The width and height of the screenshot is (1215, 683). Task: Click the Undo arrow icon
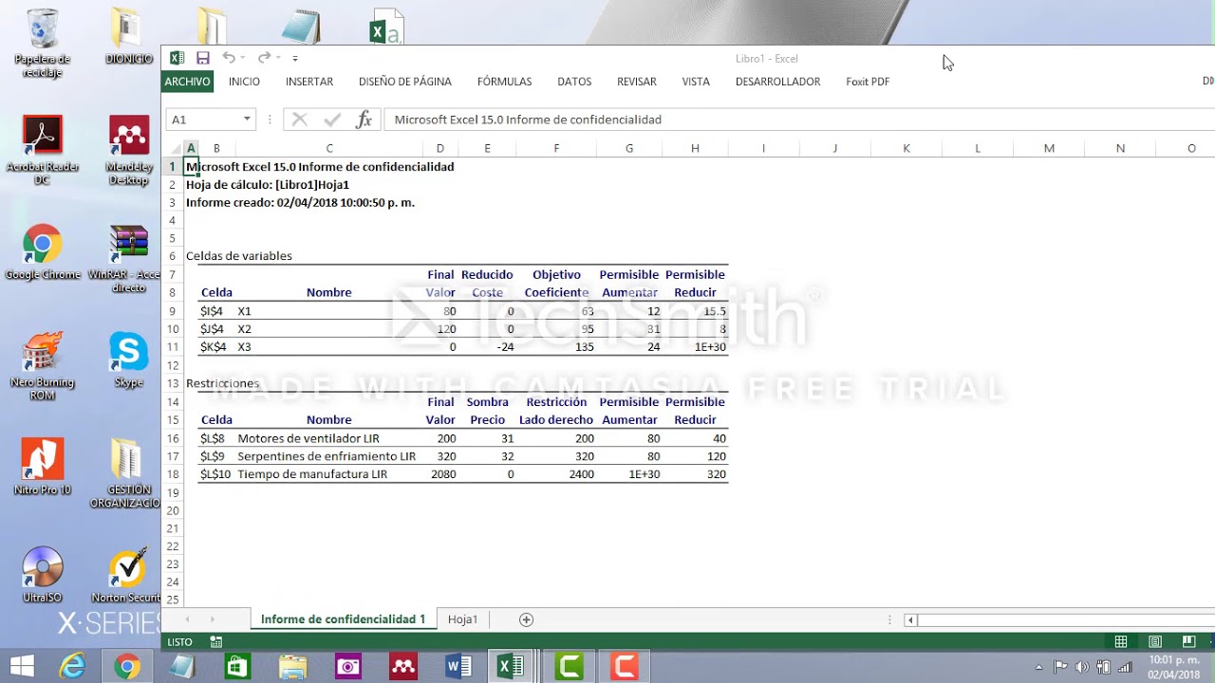(229, 58)
